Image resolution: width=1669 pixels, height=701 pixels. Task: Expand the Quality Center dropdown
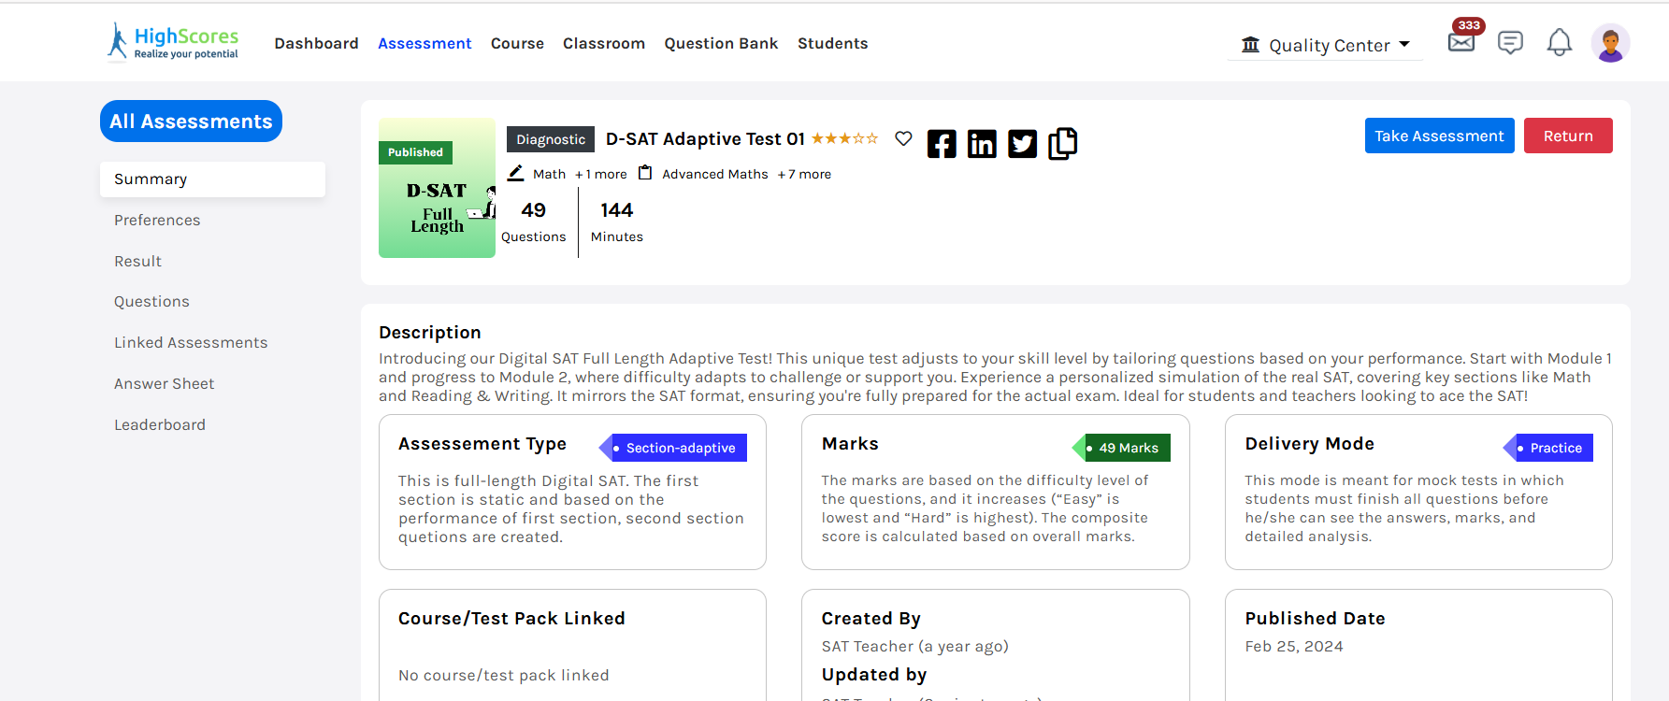(x=1325, y=45)
